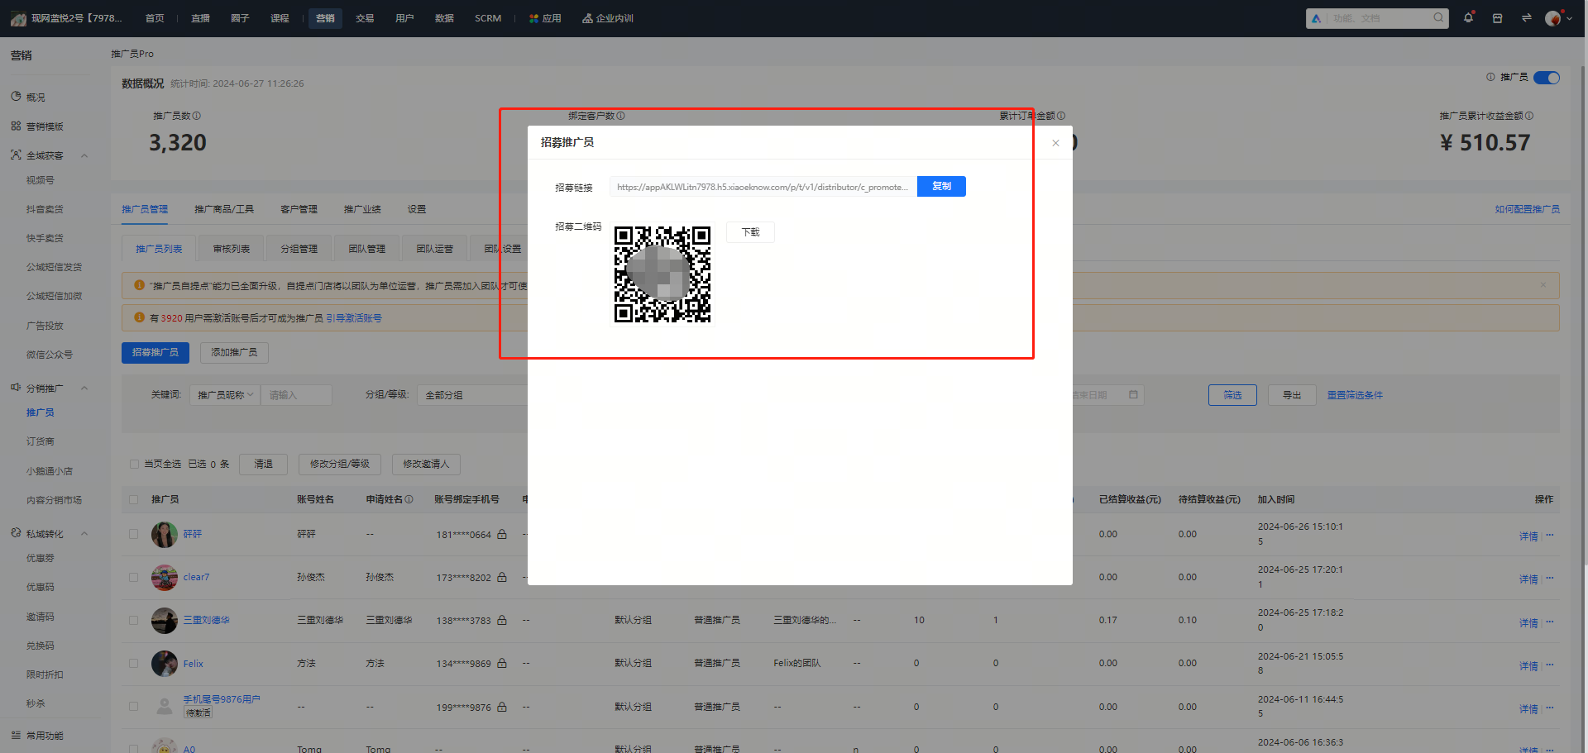1588x753 pixels.
Task: Click the 筛选 filter button
Action: click(1232, 395)
